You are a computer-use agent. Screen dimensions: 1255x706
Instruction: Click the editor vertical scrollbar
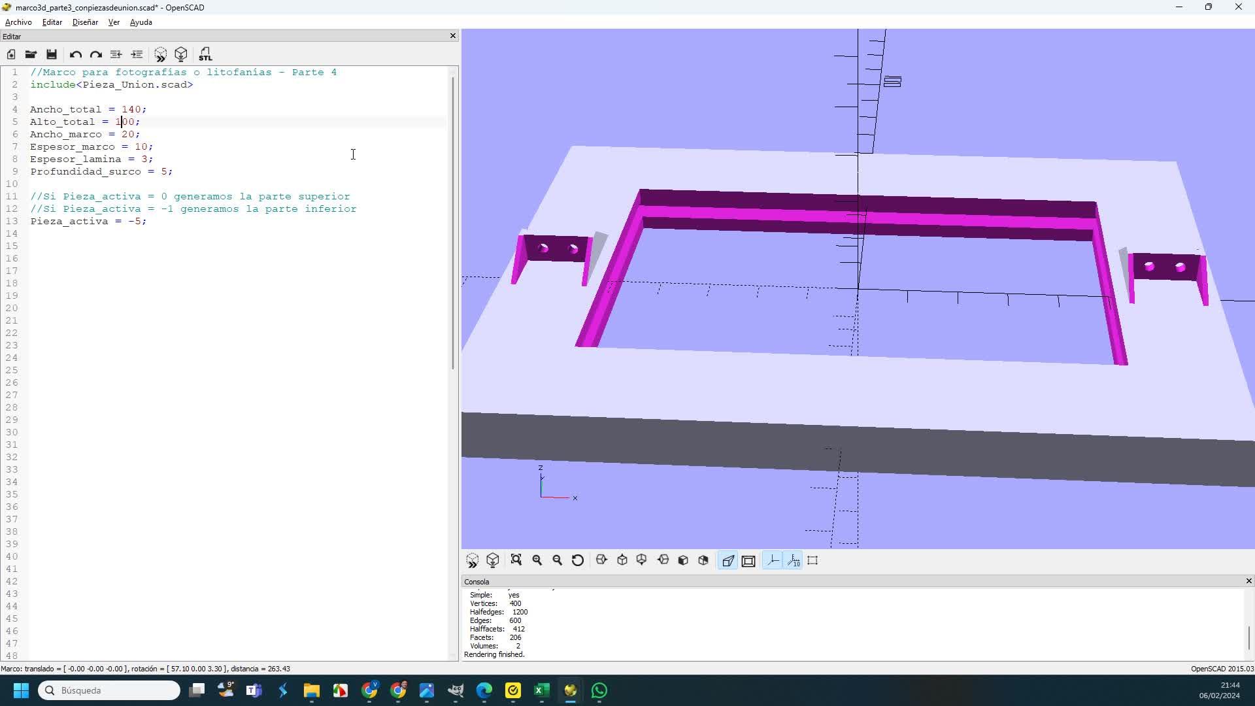click(x=453, y=222)
